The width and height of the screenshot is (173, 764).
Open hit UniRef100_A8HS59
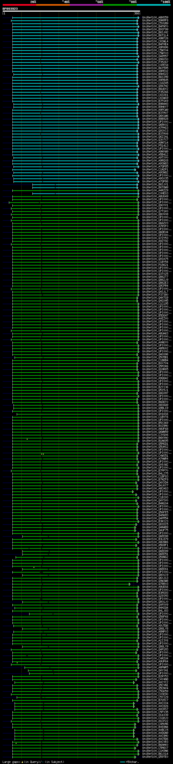tap(155, 18)
